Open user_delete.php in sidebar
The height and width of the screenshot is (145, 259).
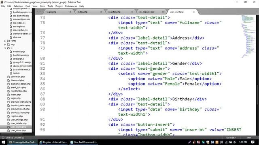click(x=19, y=124)
